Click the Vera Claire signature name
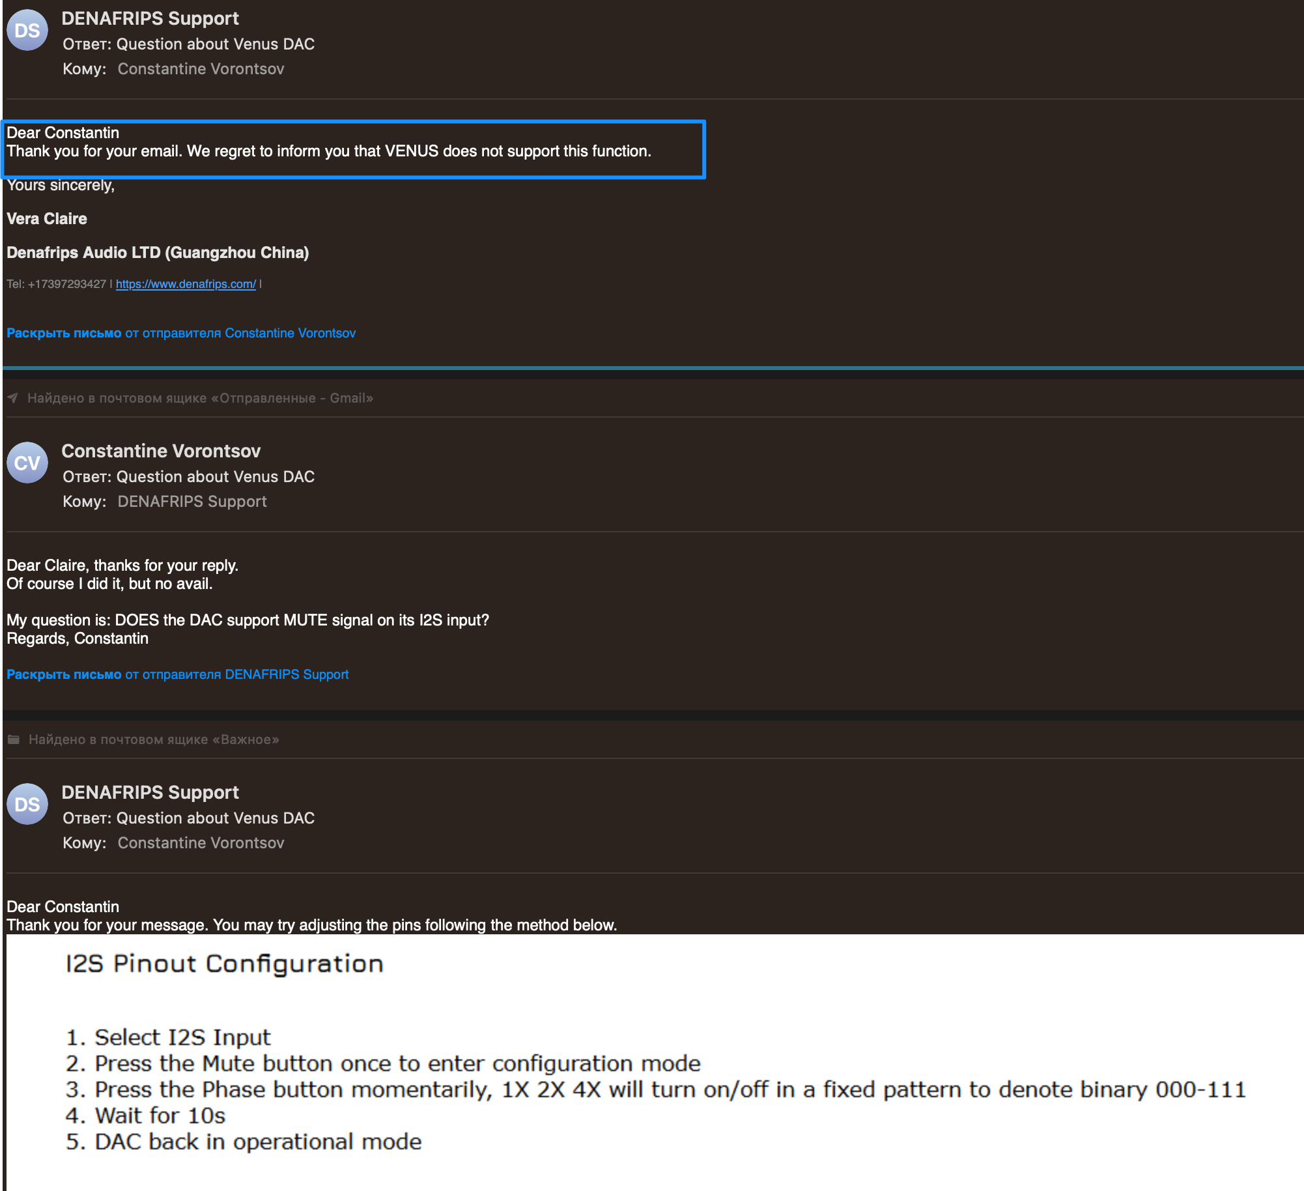This screenshot has width=1304, height=1191. click(47, 219)
